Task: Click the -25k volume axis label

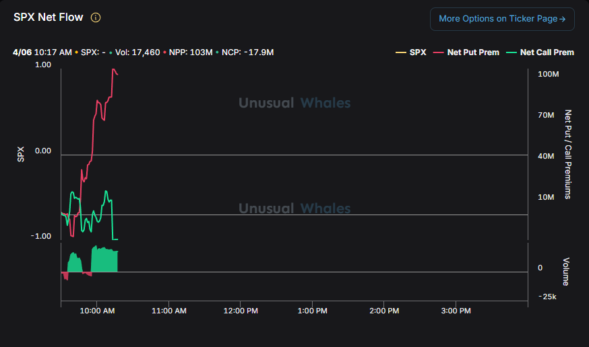Action: coord(547,297)
